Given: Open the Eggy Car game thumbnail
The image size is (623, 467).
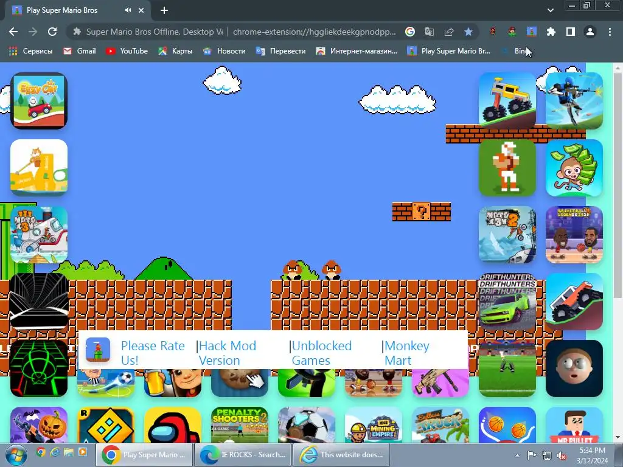Looking at the screenshot, I should tap(39, 101).
